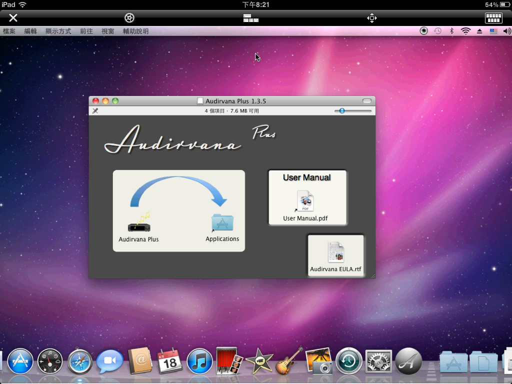The image size is (512, 384).
Task: Open System Preferences from the Dock
Action: 378,361
